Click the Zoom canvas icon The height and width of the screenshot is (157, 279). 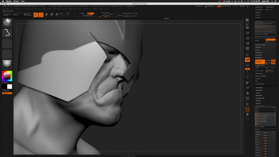click(247, 33)
